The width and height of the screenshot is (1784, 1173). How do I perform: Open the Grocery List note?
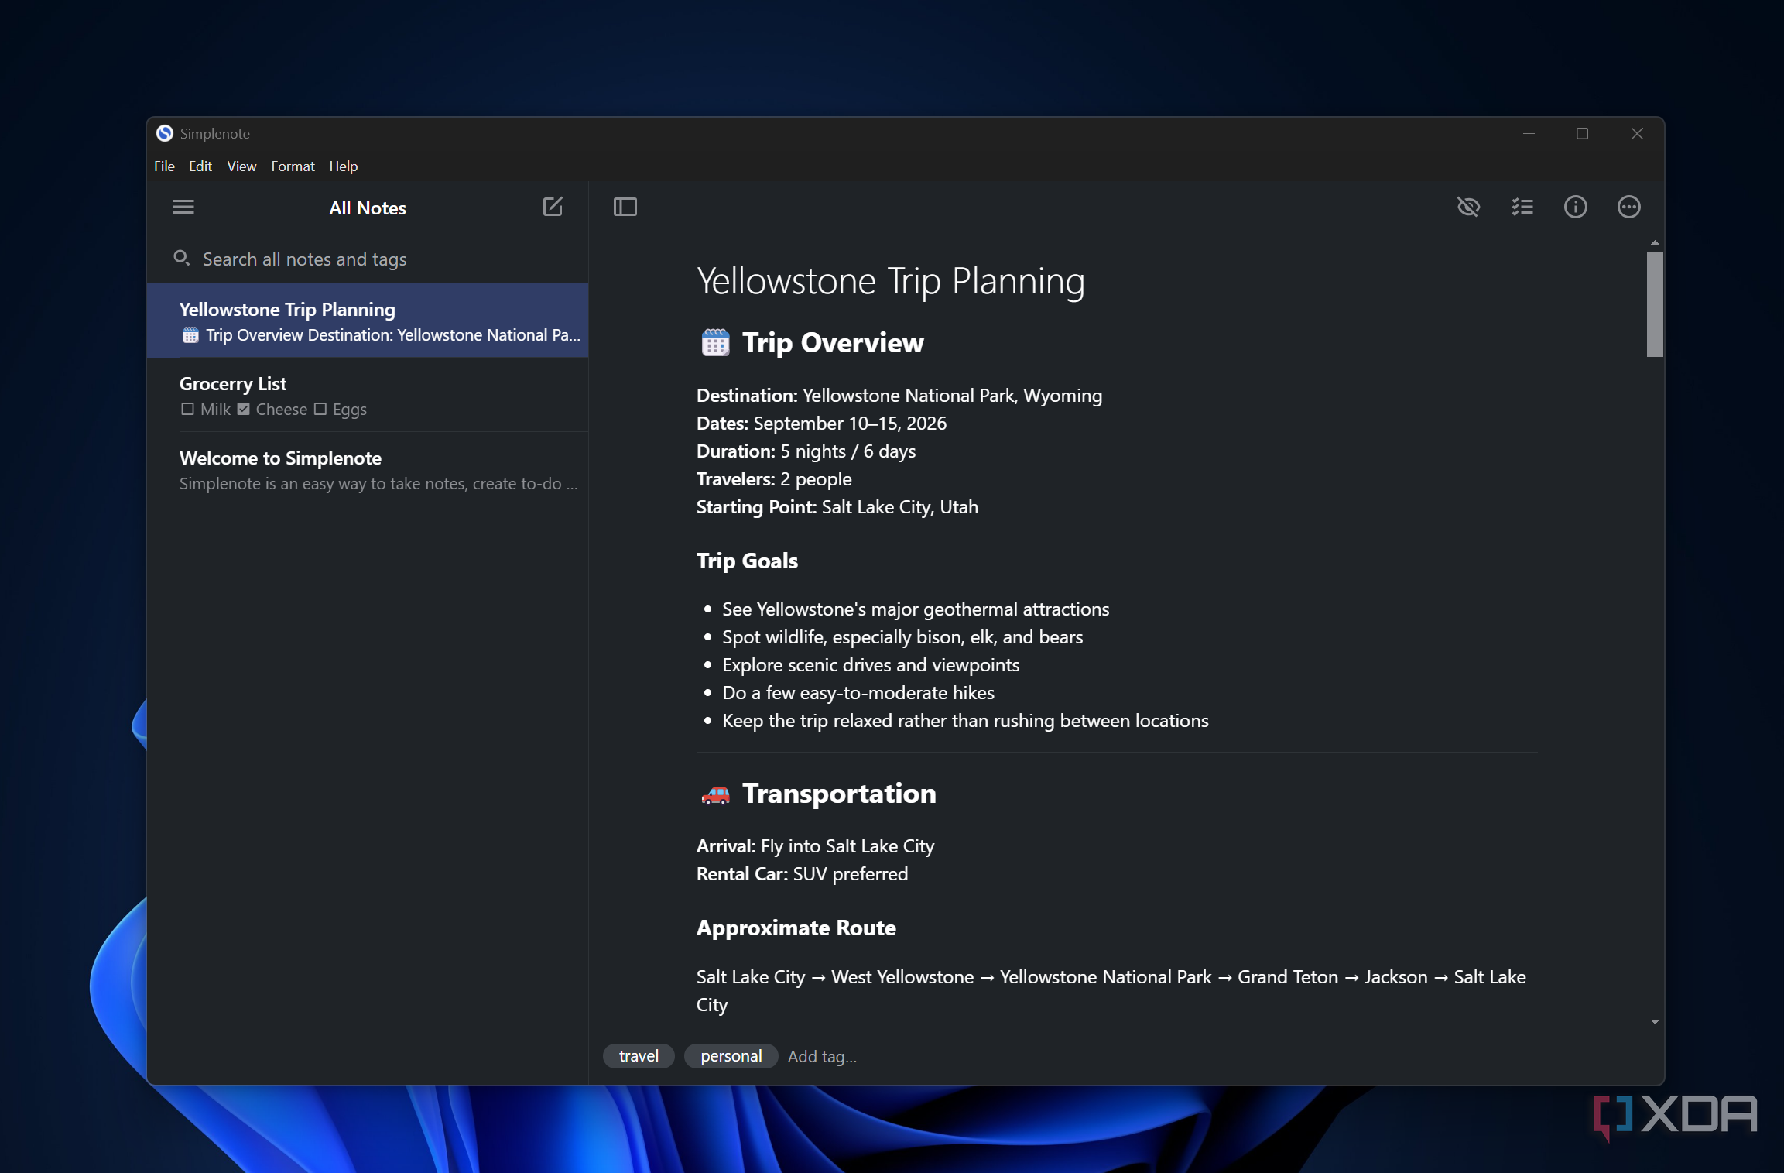coord(368,395)
